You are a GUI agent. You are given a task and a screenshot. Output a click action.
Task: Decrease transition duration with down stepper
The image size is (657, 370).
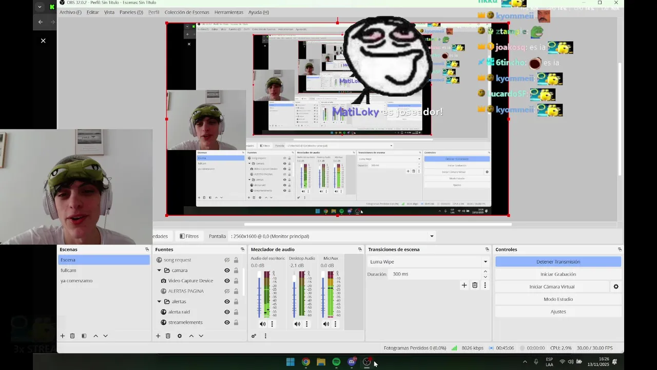[486, 276]
